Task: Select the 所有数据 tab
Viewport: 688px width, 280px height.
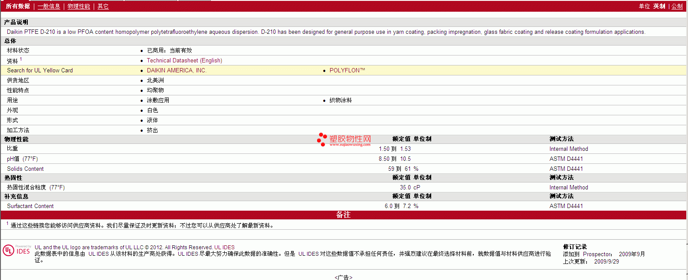Action: (x=18, y=6)
